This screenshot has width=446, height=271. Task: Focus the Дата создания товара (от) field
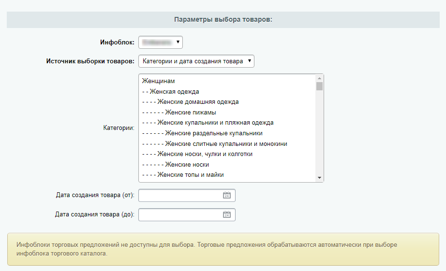coord(179,195)
